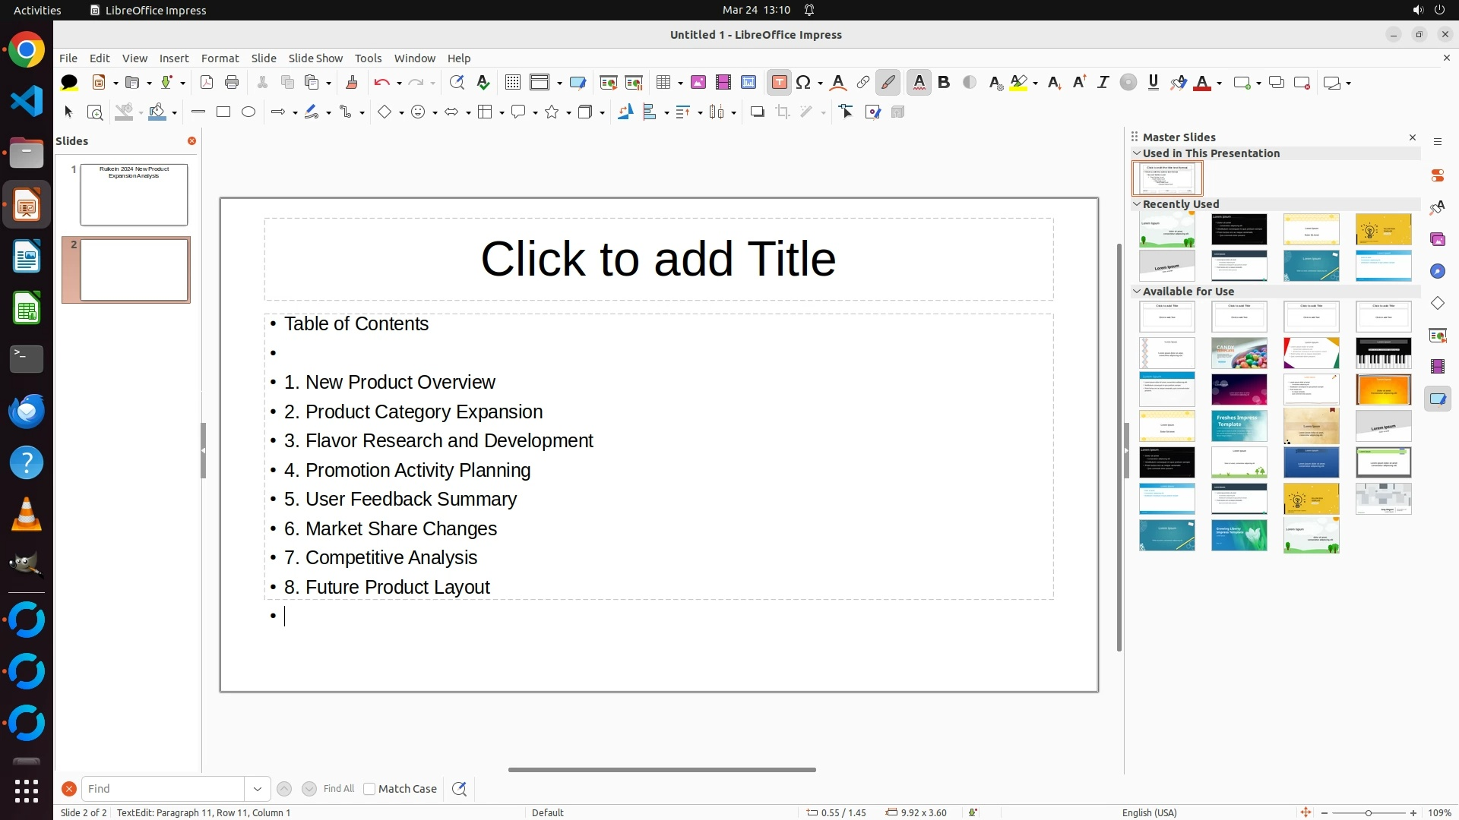
Task: Open the Find field dropdown arrow
Action: pyautogui.click(x=258, y=789)
